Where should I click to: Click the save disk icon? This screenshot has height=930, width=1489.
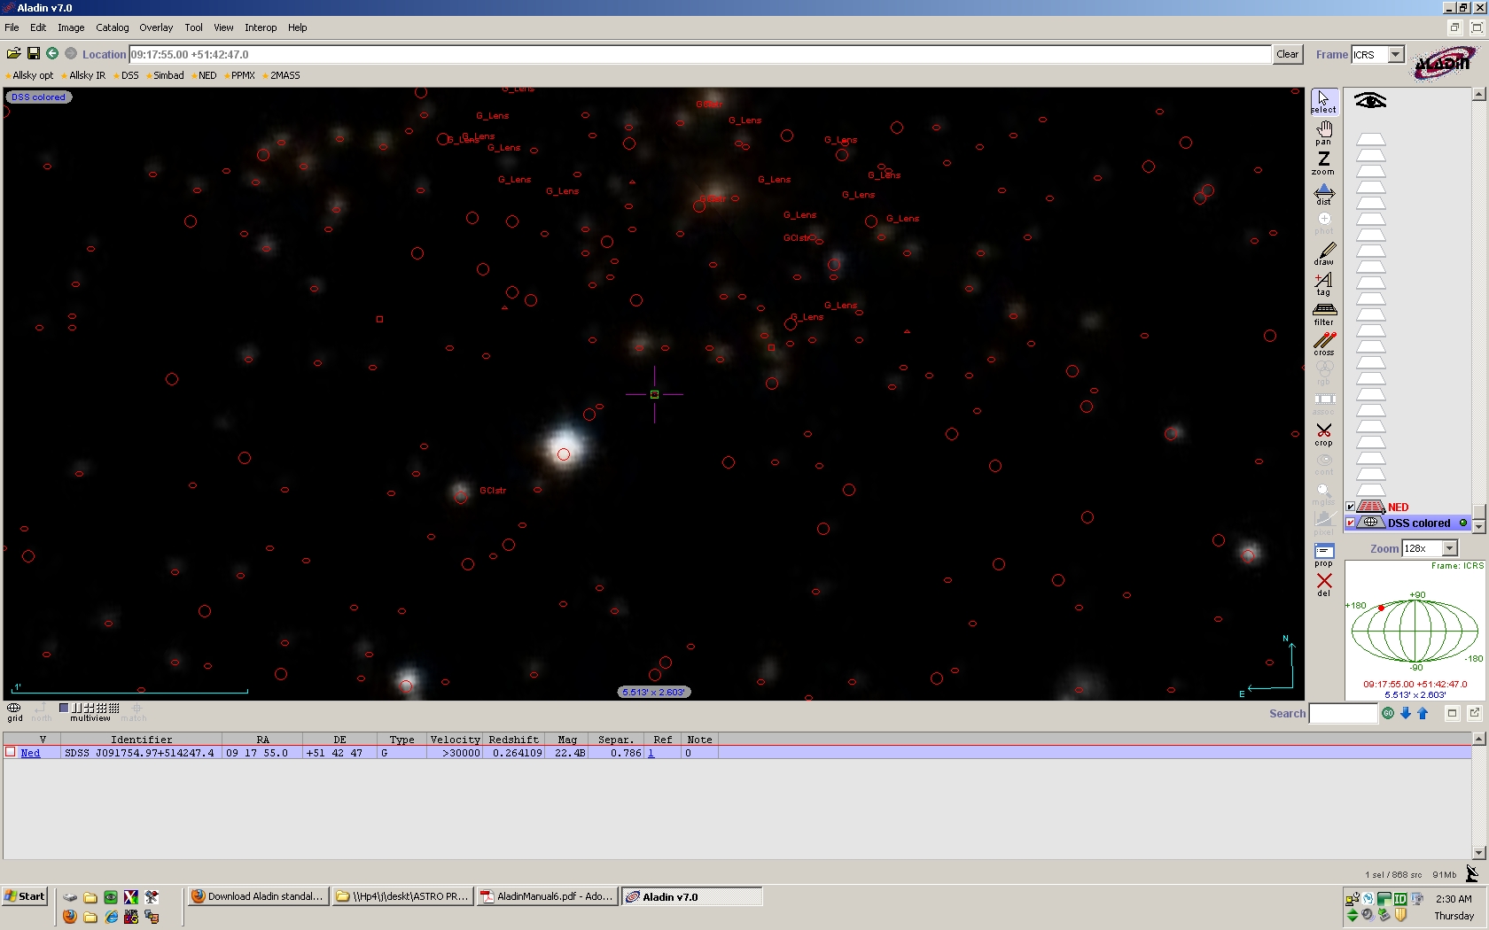click(34, 54)
